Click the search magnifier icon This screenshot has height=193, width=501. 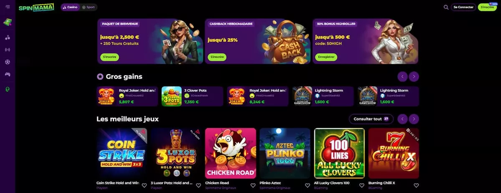tap(446, 7)
